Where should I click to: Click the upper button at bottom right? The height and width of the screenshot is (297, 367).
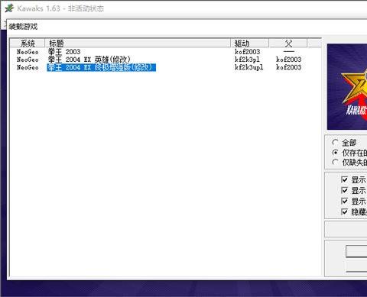(x=356, y=251)
